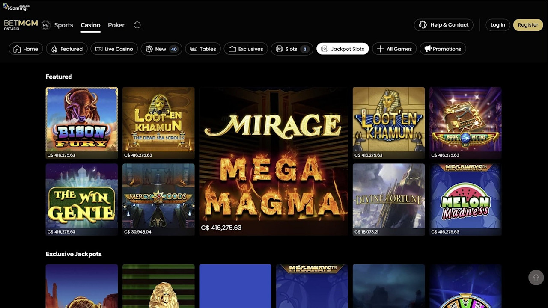The image size is (548, 308).
Task: Open Help & Contact
Action: [x=444, y=25]
